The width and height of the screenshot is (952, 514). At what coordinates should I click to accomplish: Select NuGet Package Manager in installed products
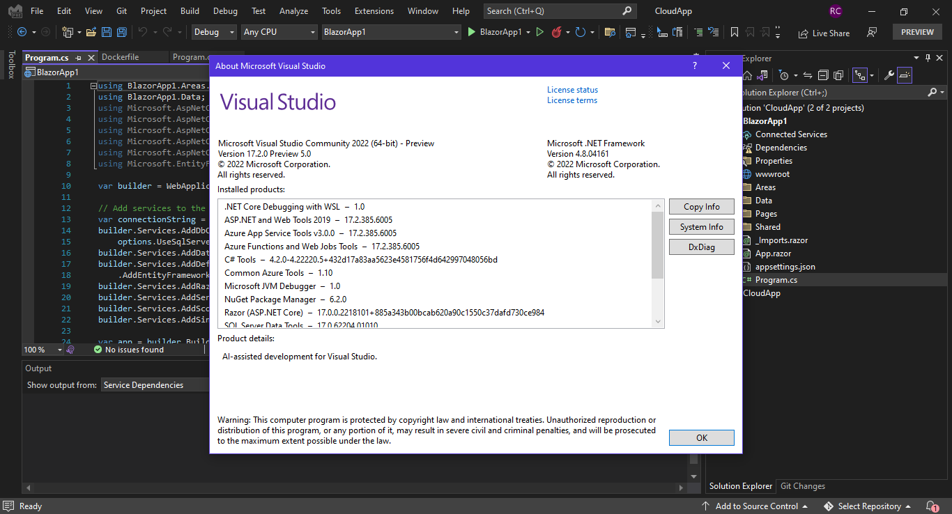tap(285, 299)
